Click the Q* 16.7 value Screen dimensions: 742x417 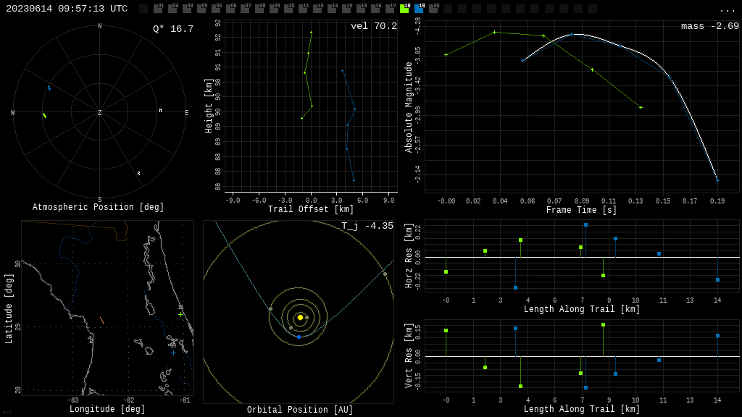click(x=173, y=29)
